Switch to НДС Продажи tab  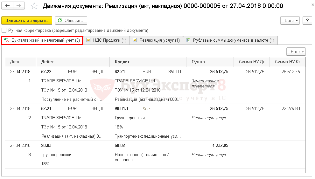[106, 40]
